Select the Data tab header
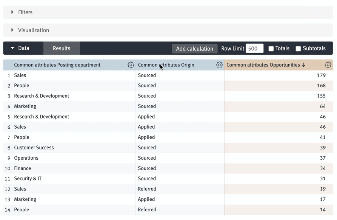The image size is (337, 220). pyautogui.click(x=23, y=48)
